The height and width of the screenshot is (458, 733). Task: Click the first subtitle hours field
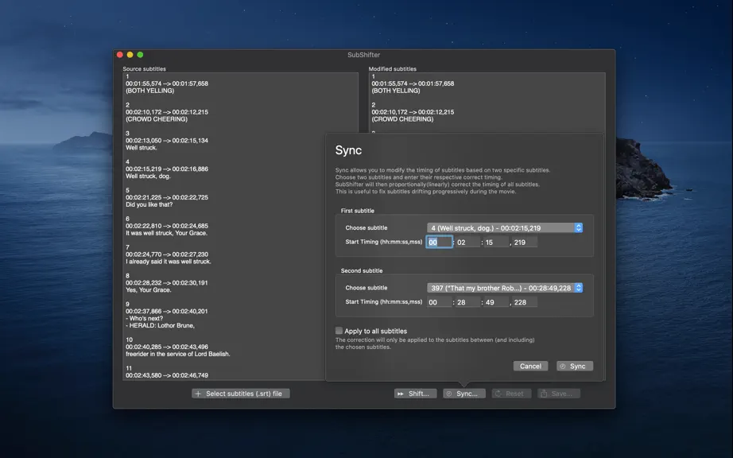point(440,242)
